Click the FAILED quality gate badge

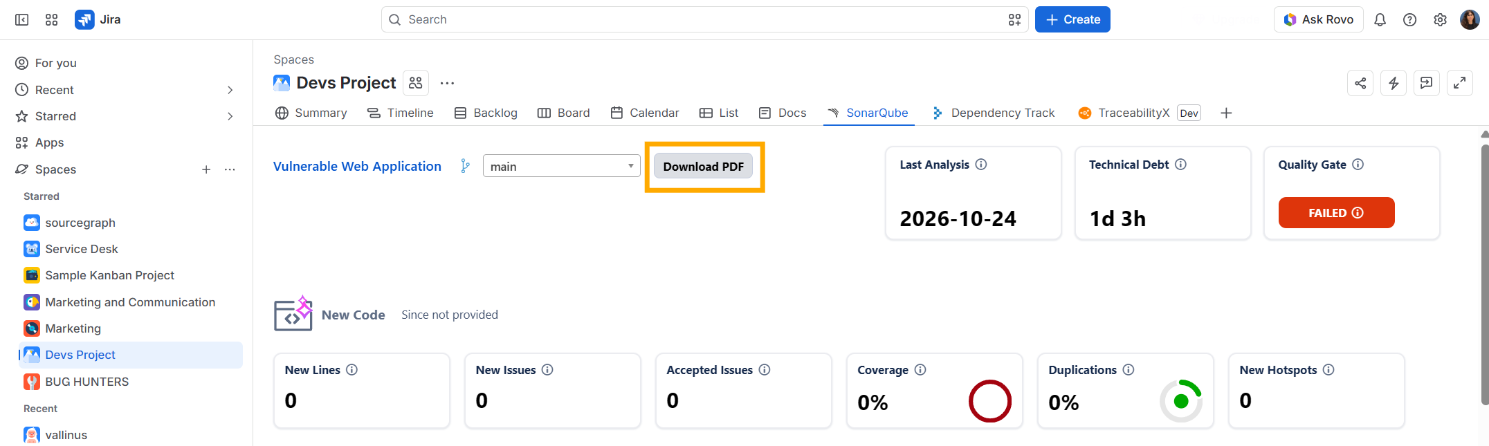pyautogui.click(x=1336, y=213)
